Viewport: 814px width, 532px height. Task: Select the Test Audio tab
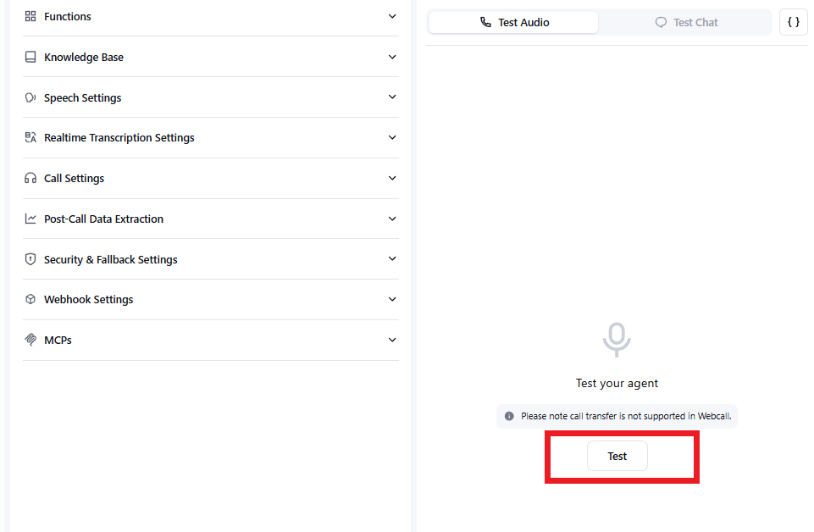(x=512, y=22)
